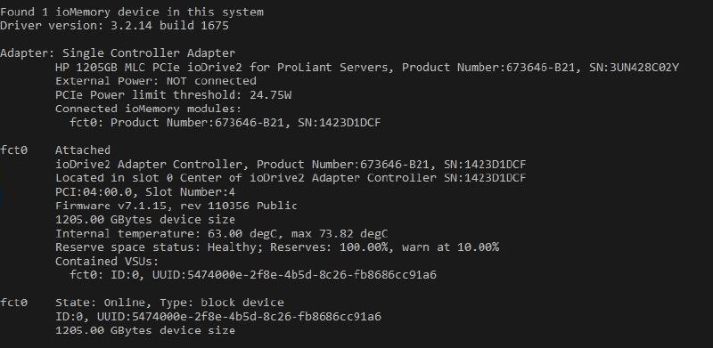Click the Reserve space status line
This screenshot has height=348, width=713.
(x=277, y=247)
